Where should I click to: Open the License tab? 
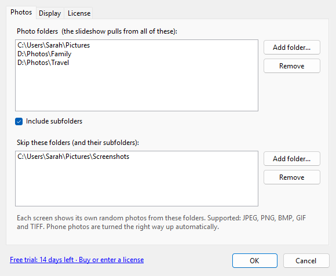pos(79,13)
